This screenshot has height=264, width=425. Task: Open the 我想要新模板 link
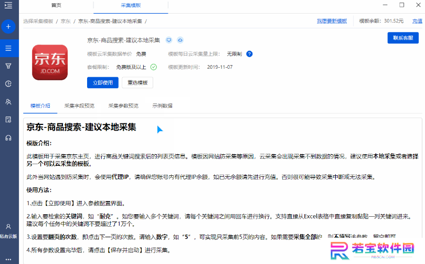coord(332,21)
